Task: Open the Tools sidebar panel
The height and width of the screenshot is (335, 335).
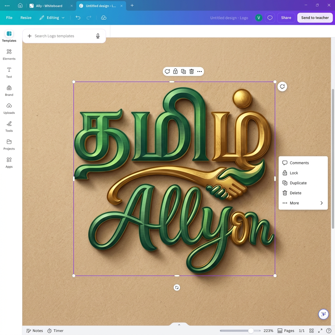Action: (9, 126)
